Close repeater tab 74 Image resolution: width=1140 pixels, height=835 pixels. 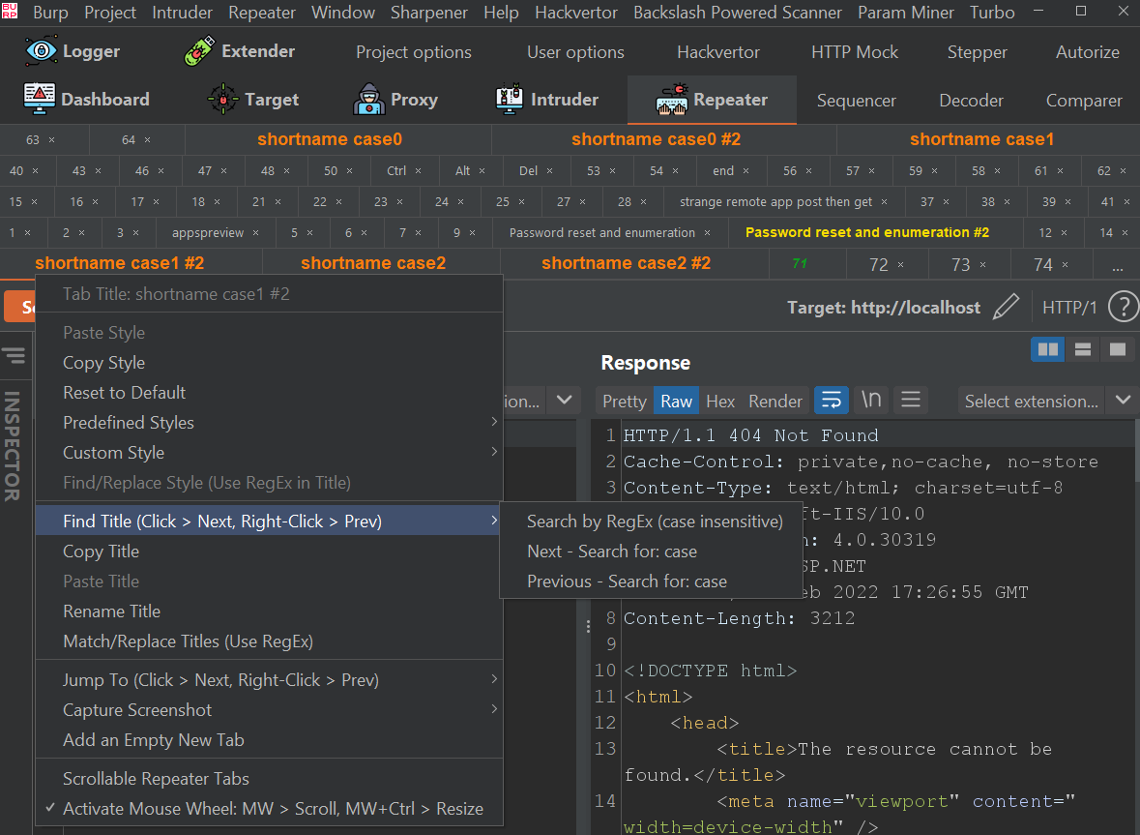pyautogui.click(x=1066, y=265)
